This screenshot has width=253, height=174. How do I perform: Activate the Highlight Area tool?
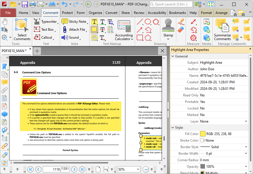(94, 30)
